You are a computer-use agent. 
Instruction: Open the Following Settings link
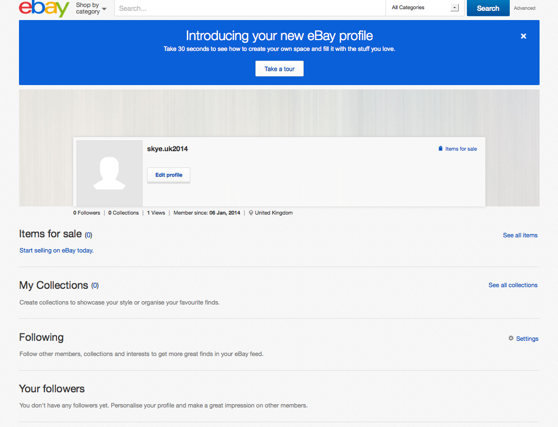[x=527, y=339]
